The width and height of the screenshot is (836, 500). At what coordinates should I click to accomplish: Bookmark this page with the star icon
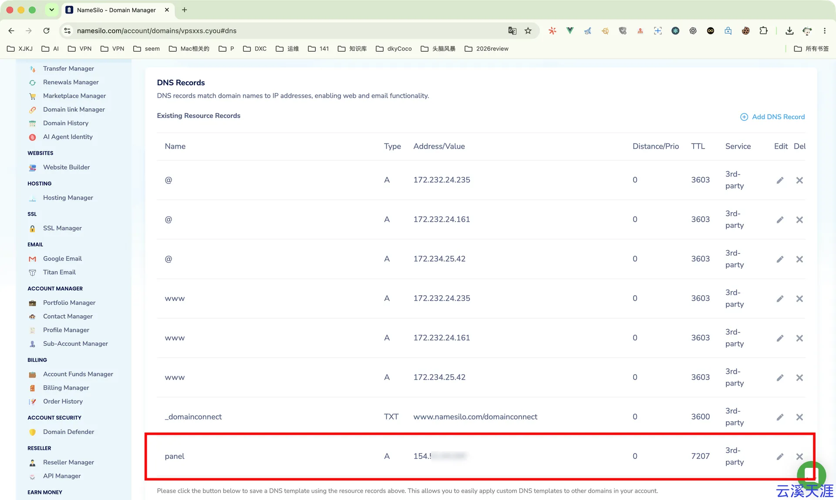click(x=528, y=31)
